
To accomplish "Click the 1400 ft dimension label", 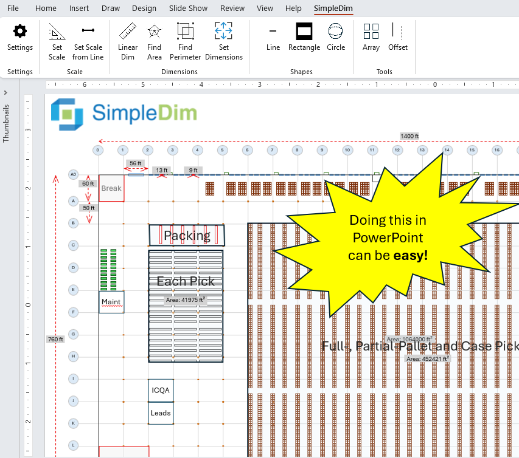I will tap(409, 136).
